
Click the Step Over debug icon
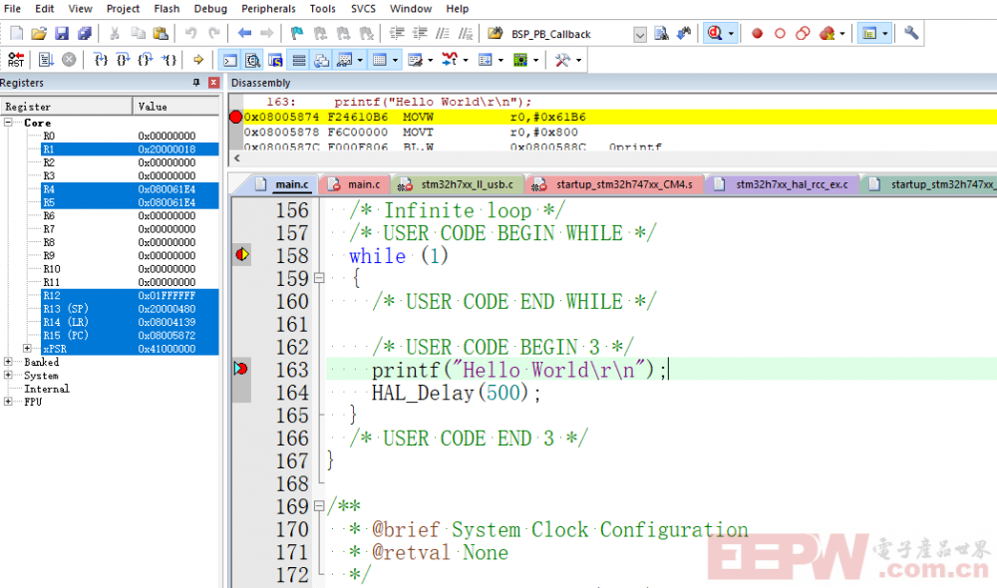pyautogui.click(x=124, y=60)
